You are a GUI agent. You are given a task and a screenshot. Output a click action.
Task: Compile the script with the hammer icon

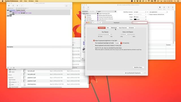[x=21, y=6]
